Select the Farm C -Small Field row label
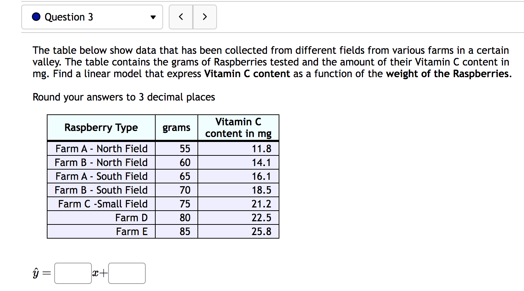The height and width of the screenshot is (291, 524). (x=103, y=204)
